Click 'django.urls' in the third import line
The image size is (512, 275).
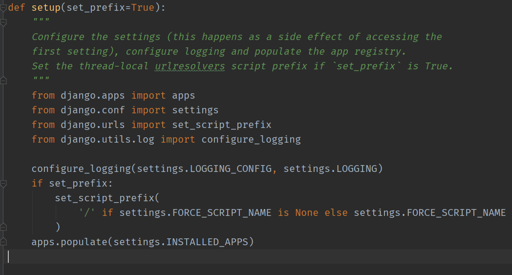[x=93, y=125]
